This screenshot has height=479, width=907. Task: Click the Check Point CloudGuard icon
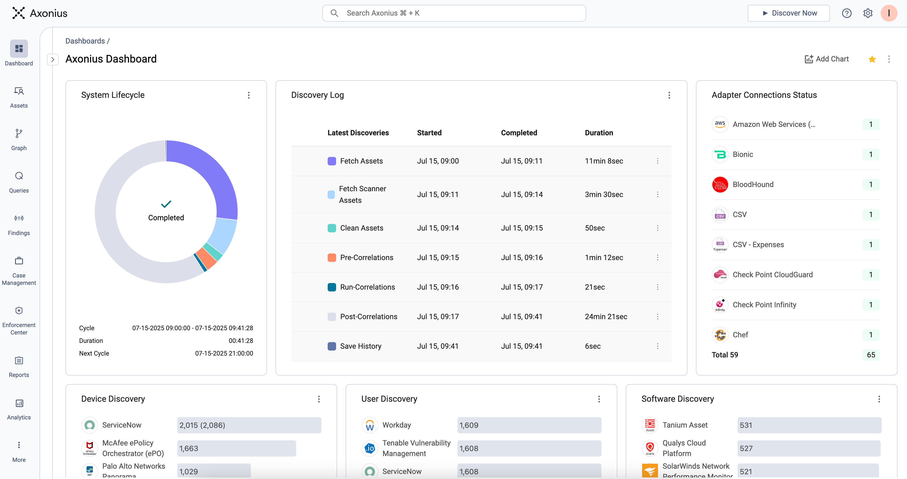click(720, 275)
